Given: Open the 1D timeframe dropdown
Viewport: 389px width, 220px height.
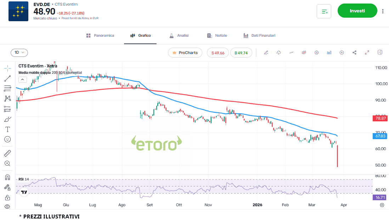Looking at the screenshot, I should tap(19, 53).
